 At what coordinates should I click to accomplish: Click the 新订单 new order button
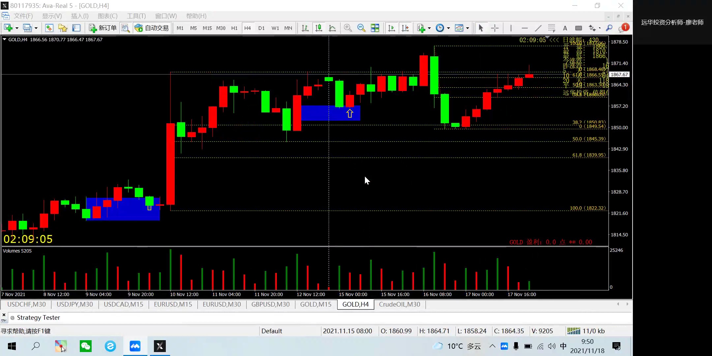point(103,28)
